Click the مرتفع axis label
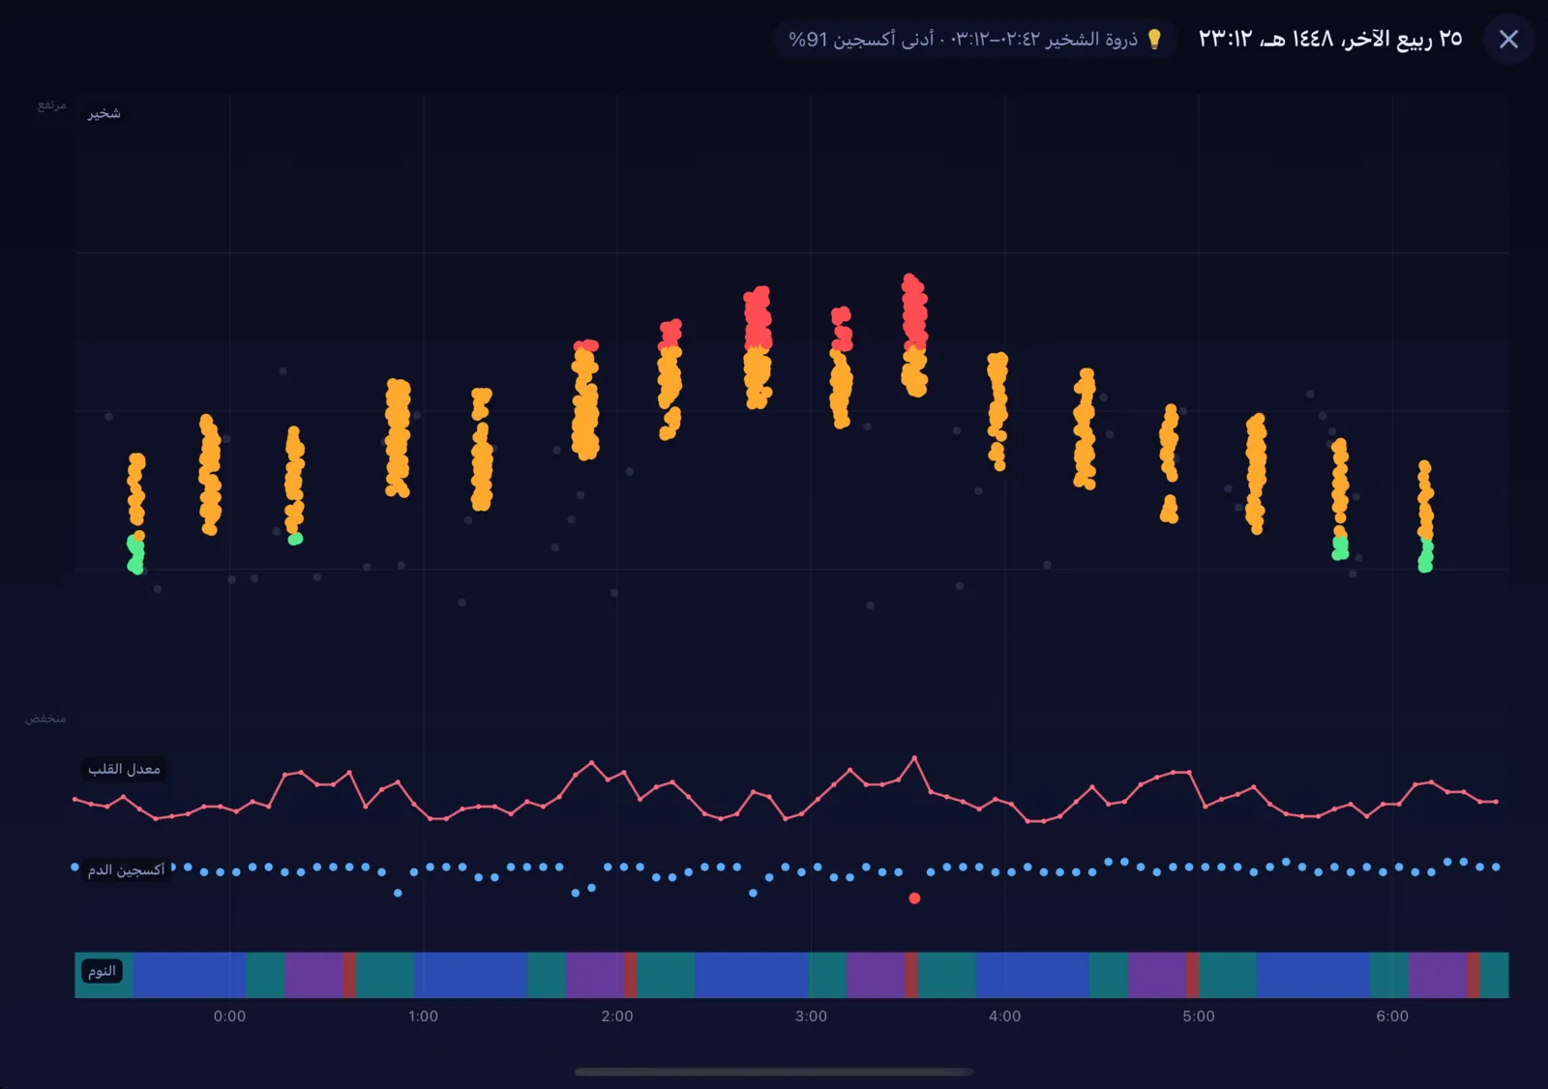 51,104
